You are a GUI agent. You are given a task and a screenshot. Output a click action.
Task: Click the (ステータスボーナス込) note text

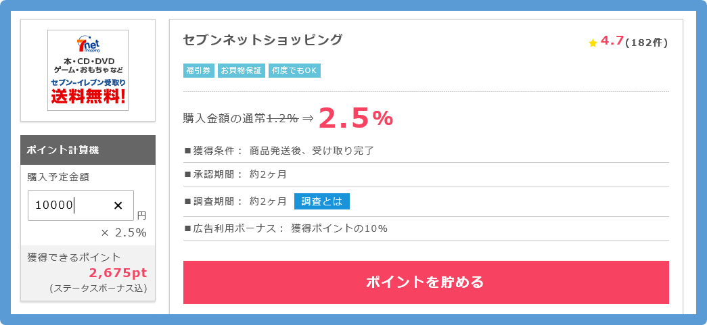[98, 288]
